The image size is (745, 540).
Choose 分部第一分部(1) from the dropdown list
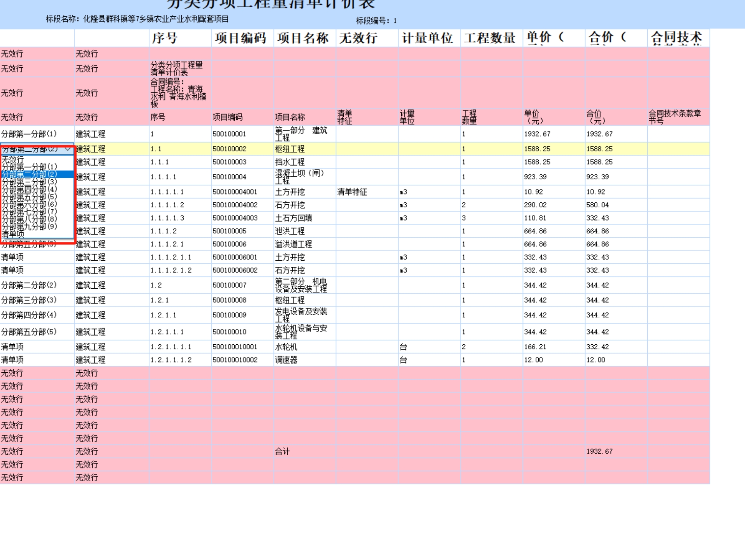coord(30,167)
